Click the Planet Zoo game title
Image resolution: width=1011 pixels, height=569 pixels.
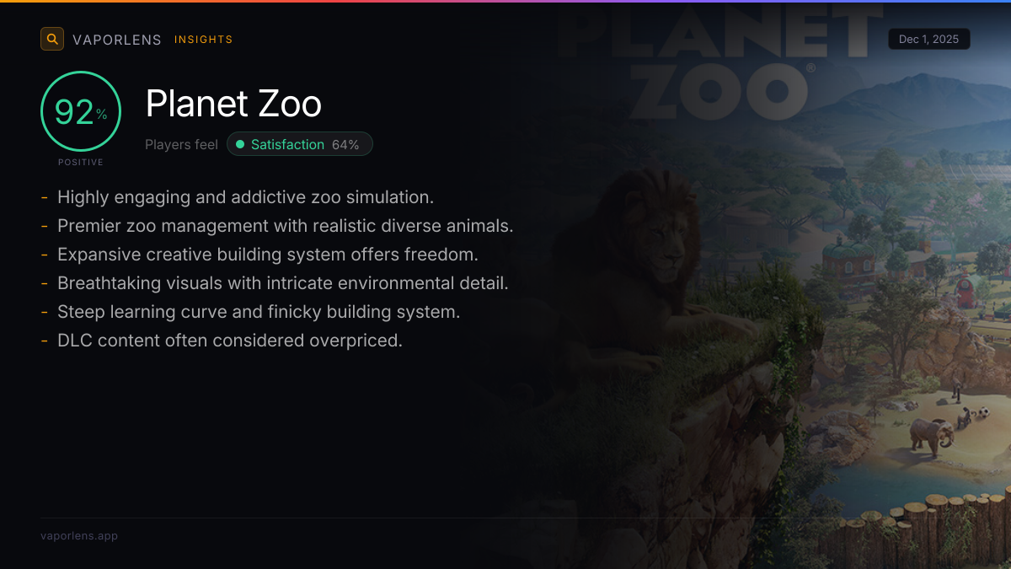(233, 105)
